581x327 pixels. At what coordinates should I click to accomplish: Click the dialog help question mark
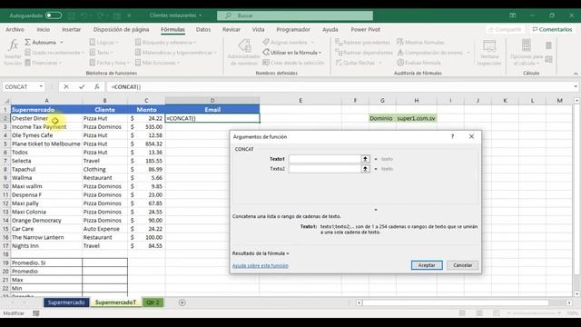[x=452, y=136]
